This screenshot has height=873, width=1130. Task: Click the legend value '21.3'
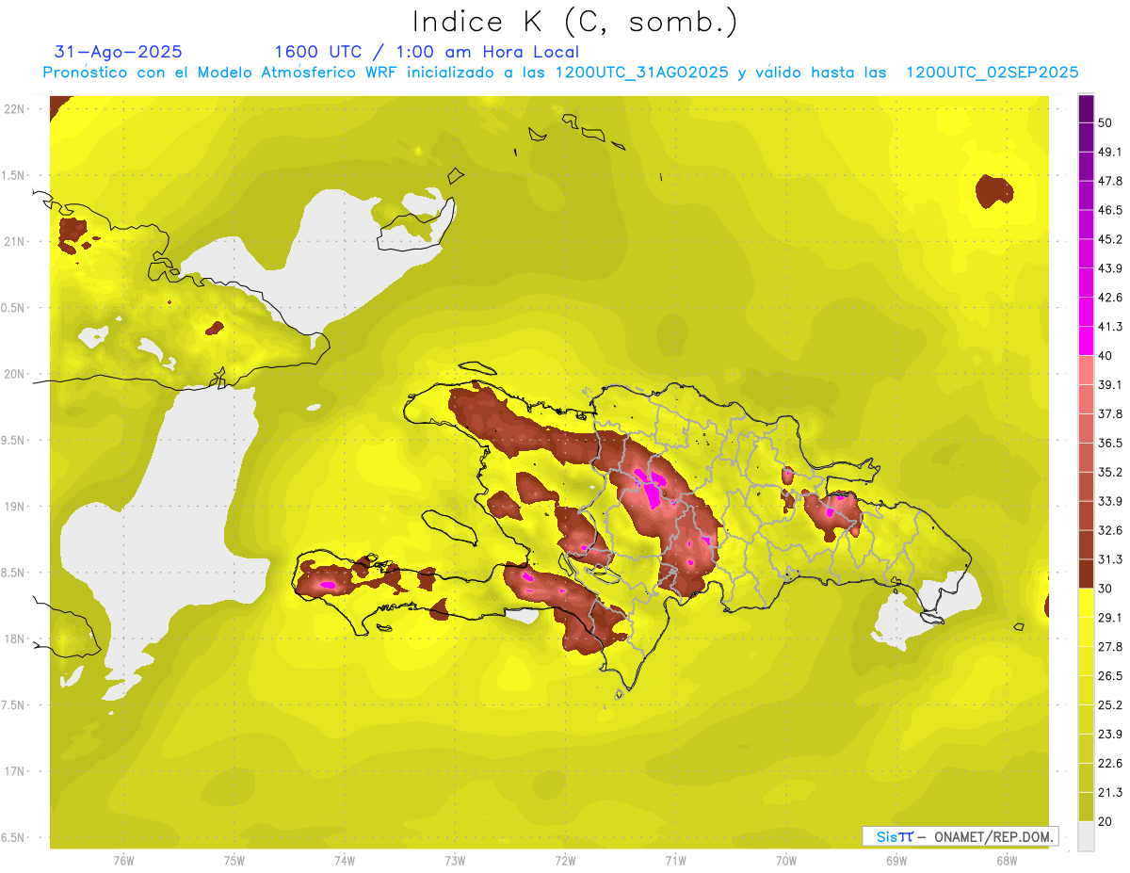[x=1110, y=792]
